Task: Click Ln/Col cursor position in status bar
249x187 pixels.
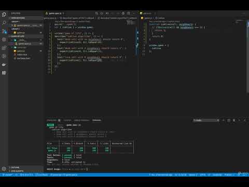Action: [181, 175]
